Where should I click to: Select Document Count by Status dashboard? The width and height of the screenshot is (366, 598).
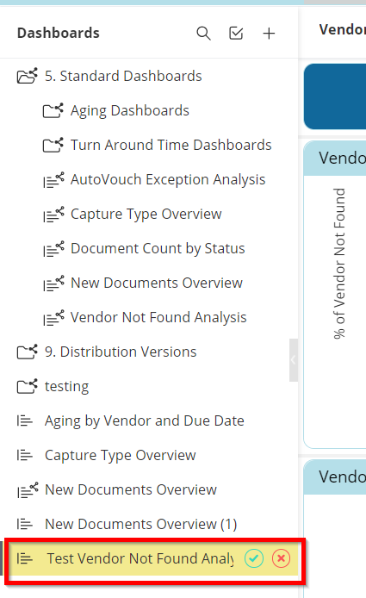158,248
